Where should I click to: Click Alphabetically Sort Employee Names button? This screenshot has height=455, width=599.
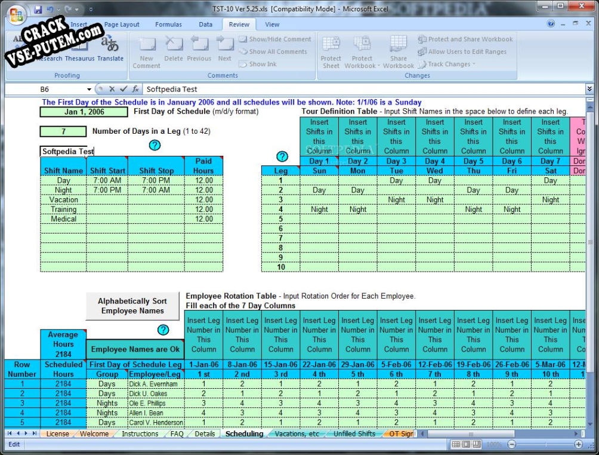pos(132,306)
